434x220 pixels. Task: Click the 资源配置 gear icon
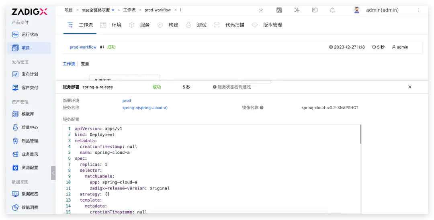15,167
